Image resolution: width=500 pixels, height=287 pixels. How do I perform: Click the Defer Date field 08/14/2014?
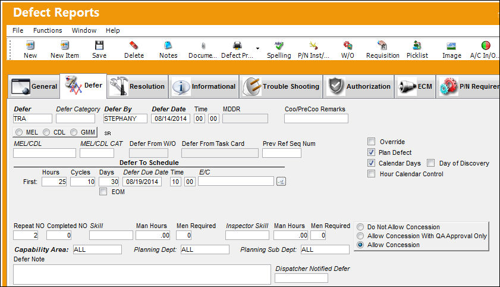[x=171, y=118]
